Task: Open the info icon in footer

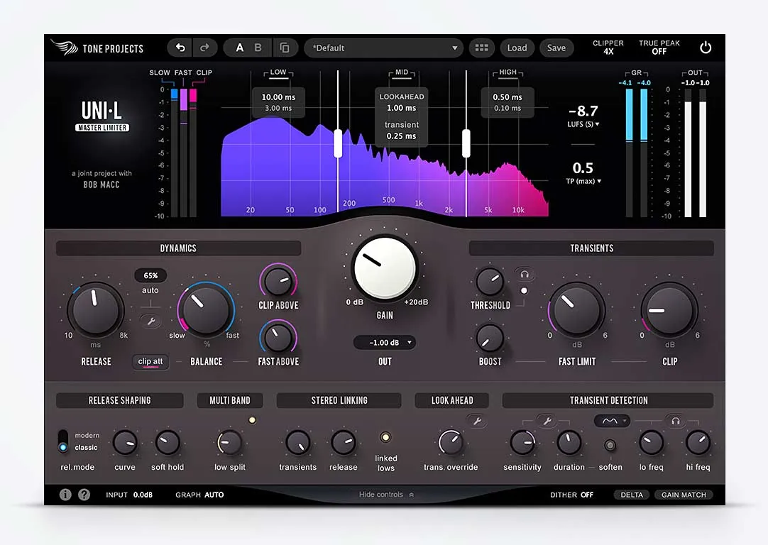Action: pos(65,495)
